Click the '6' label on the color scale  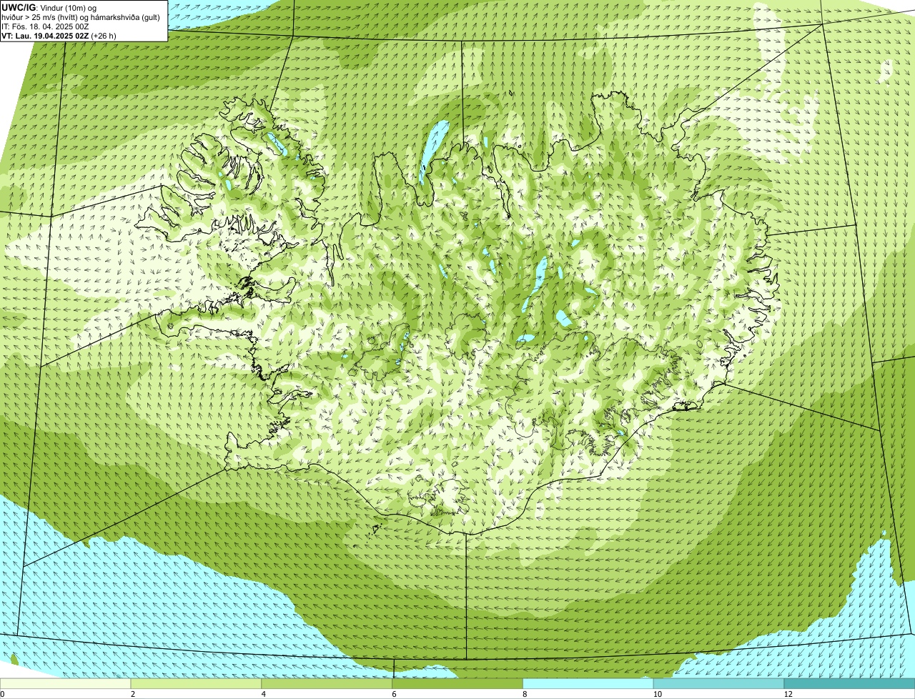[393, 694]
